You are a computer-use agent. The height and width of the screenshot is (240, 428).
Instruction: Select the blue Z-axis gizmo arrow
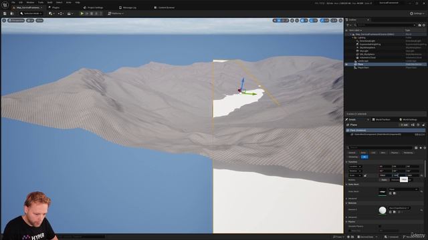click(x=242, y=83)
